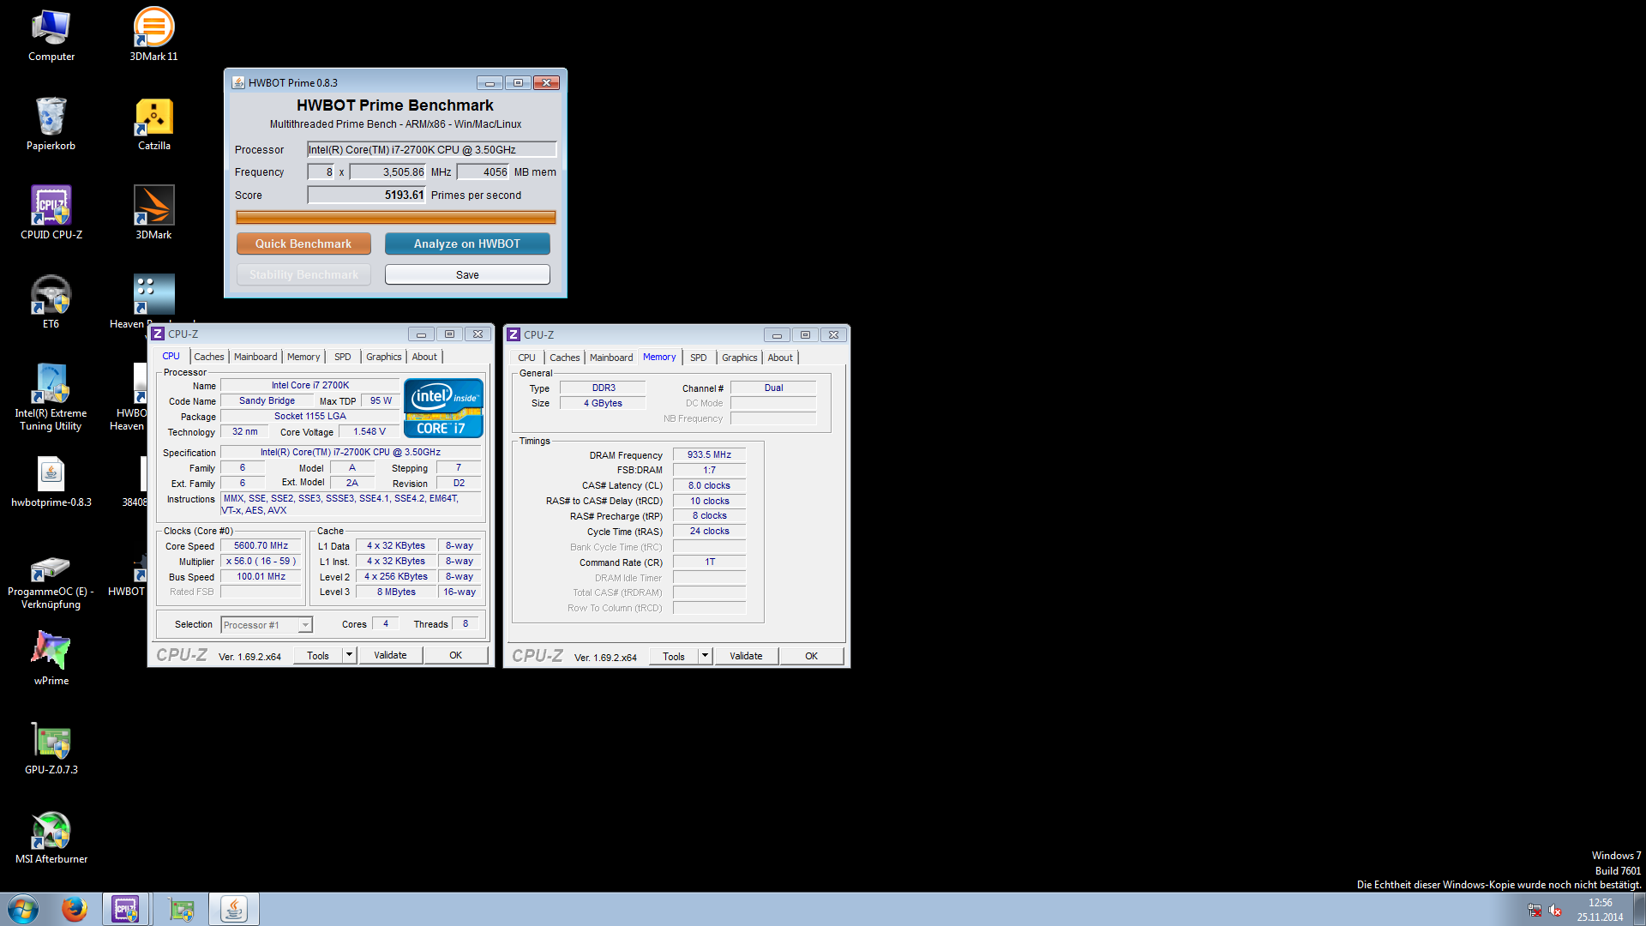This screenshot has width=1646, height=926.
Task: Switch to SPD tab in left CPU-Z
Action: coord(342,357)
